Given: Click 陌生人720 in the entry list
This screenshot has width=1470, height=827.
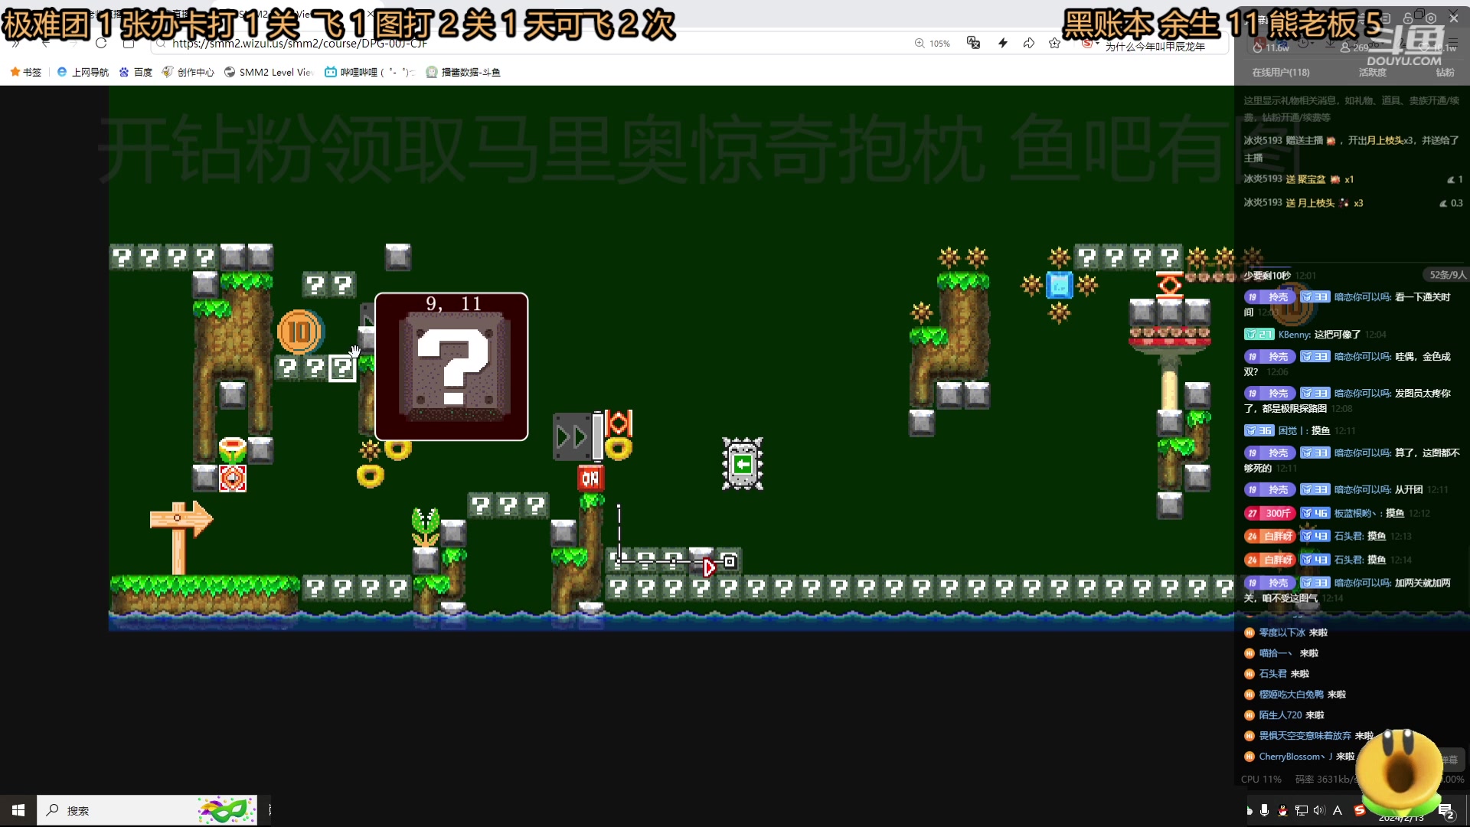Looking at the screenshot, I should [1280, 715].
